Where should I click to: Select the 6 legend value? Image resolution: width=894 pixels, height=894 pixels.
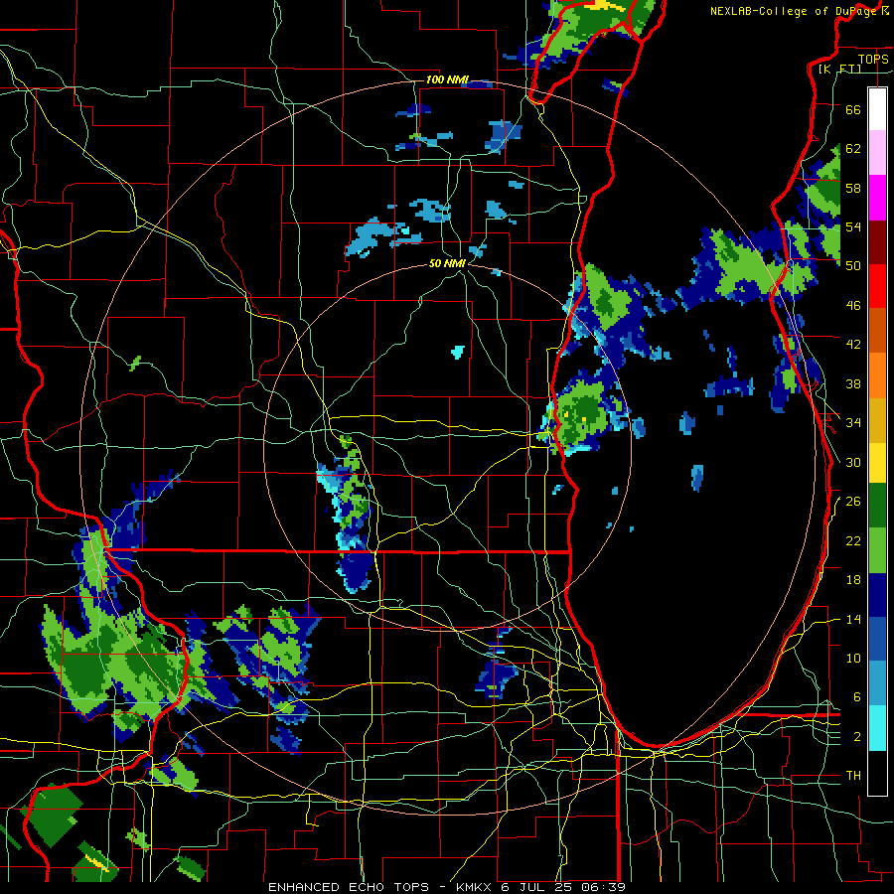pyautogui.click(x=857, y=697)
